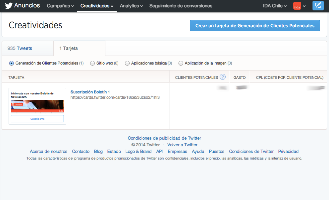This screenshot has width=329, height=200.
Task: Click the Twitter bird logo
Action: [x=9, y=6]
